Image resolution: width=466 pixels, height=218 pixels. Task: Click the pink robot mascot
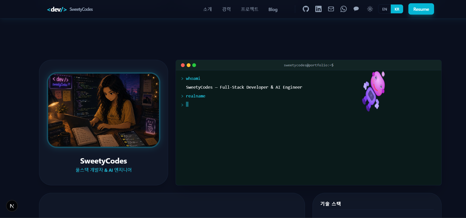[x=374, y=91]
